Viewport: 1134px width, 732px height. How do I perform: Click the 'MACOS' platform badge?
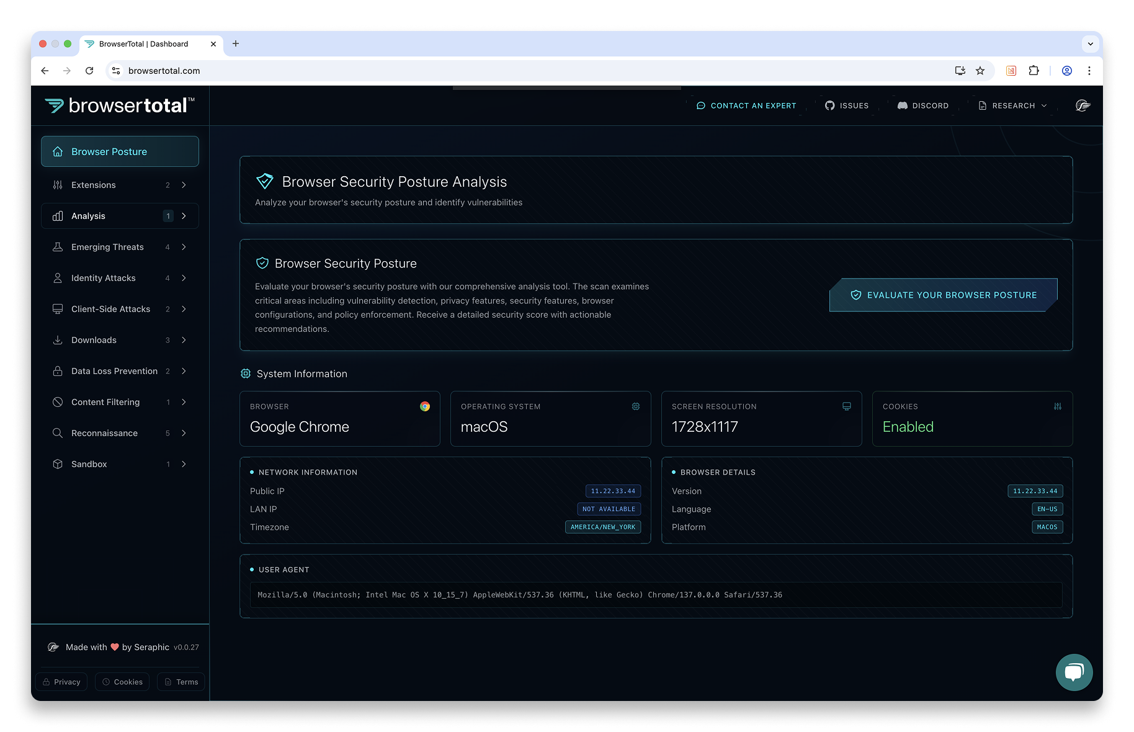[1047, 527]
